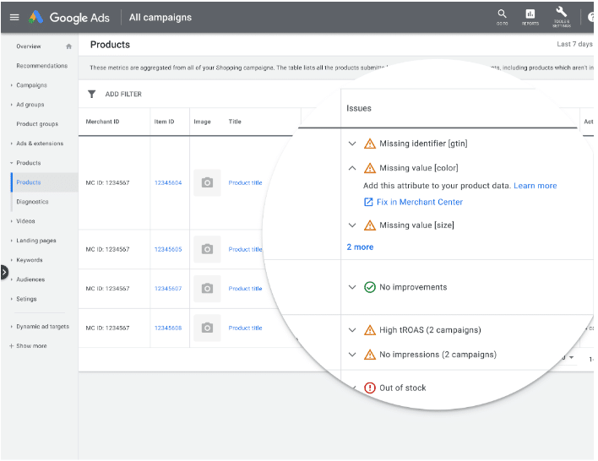
Task: Click image placeholder for item 12345604
Action: tap(207, 182)
